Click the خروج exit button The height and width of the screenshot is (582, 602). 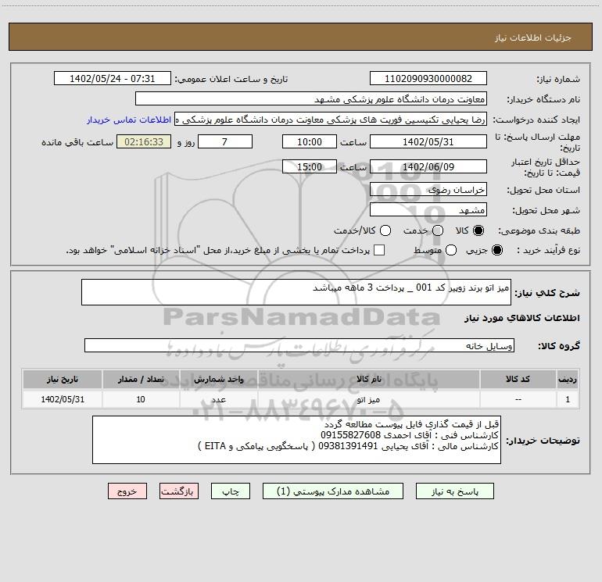tap(127, 491)
